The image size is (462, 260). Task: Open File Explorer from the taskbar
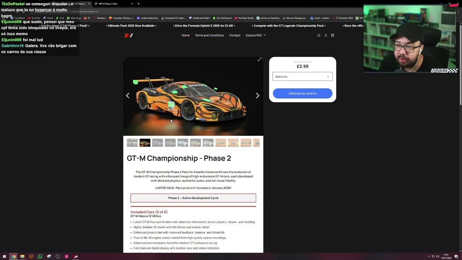[x=22, y=257]
